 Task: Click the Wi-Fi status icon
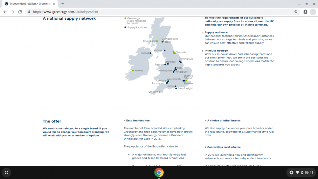pyautogui.click(x=297, y=173)
